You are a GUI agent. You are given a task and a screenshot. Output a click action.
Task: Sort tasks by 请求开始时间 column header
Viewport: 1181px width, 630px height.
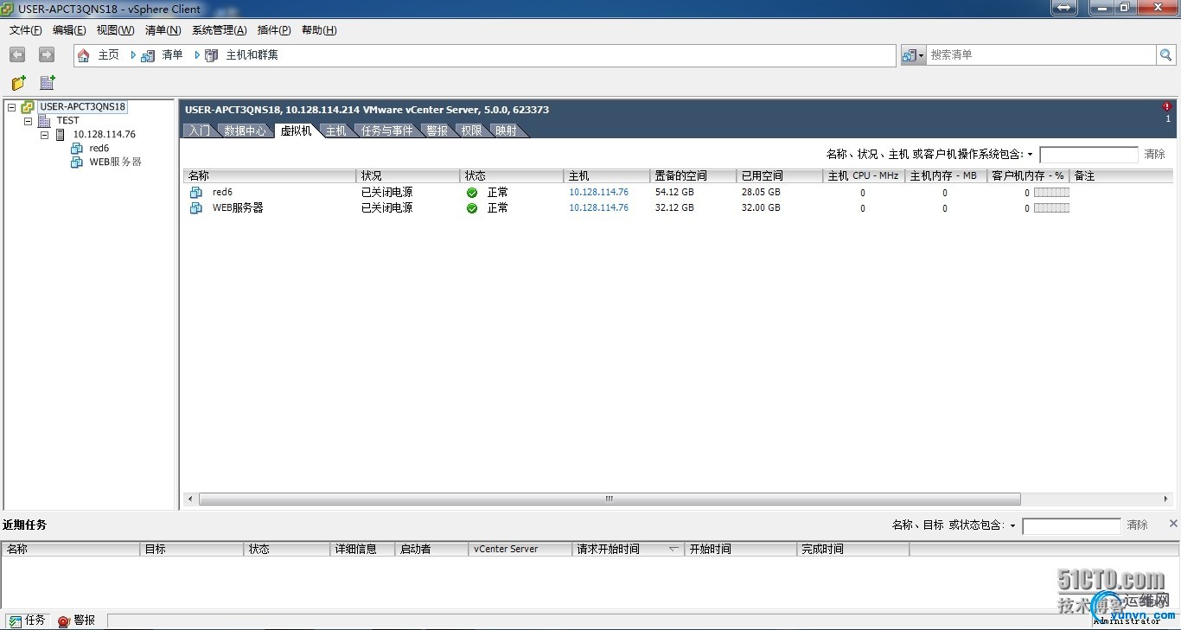point(628,550)
